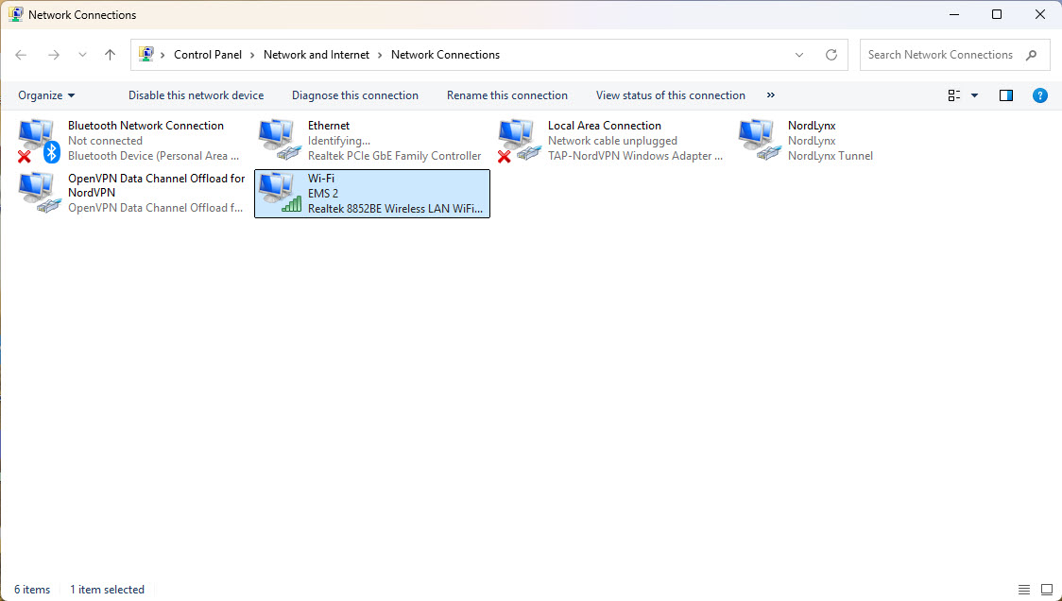This screenshot has height=601, width=1062.
Task: Open the Organize dropdown menu
Action: [x=46, y=95]
